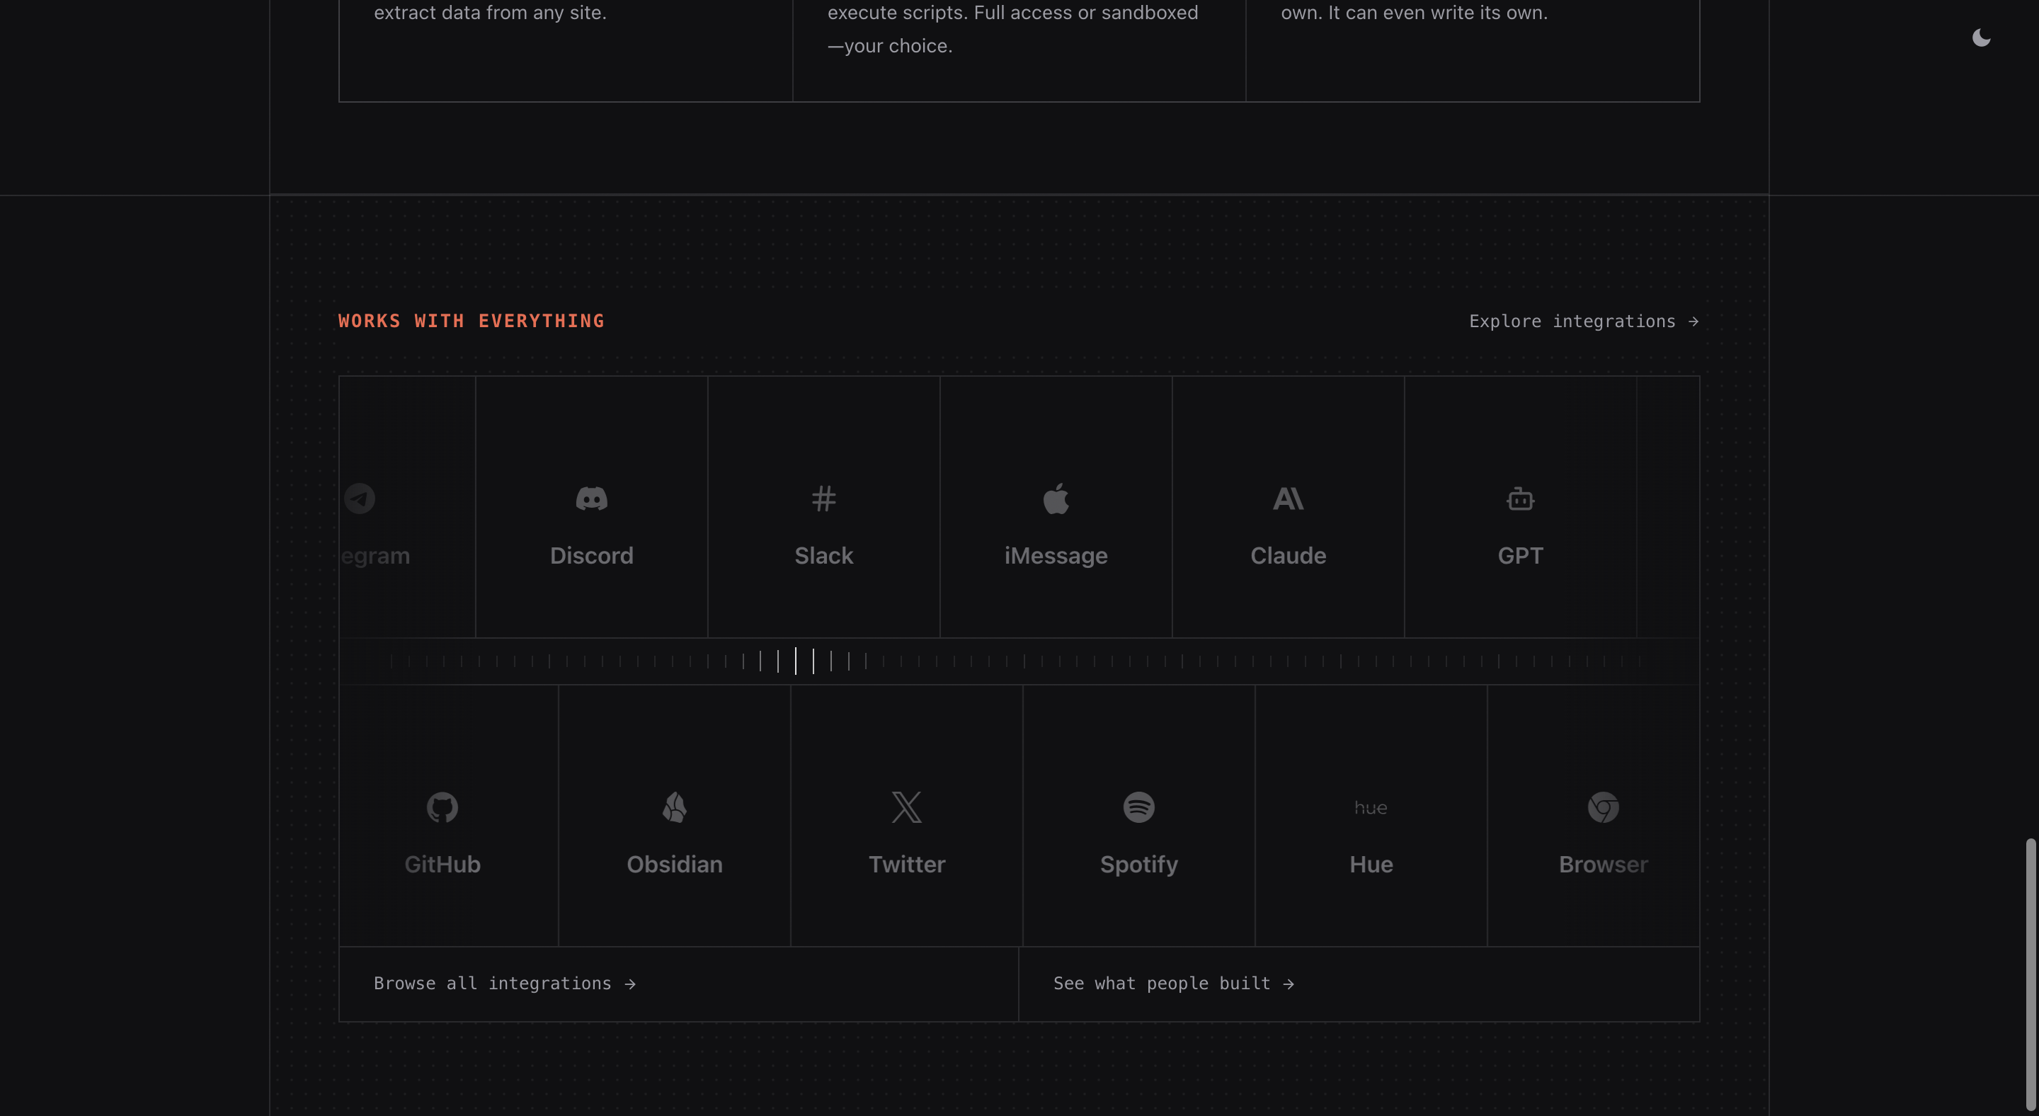2039x1116 pixels.
Task: Select the Claude label text
Action: (x=1288, y=556)
